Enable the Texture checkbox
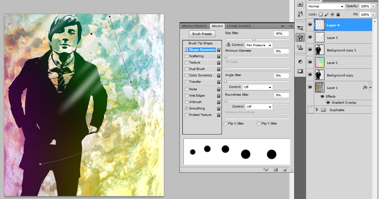 pos(186,63)
